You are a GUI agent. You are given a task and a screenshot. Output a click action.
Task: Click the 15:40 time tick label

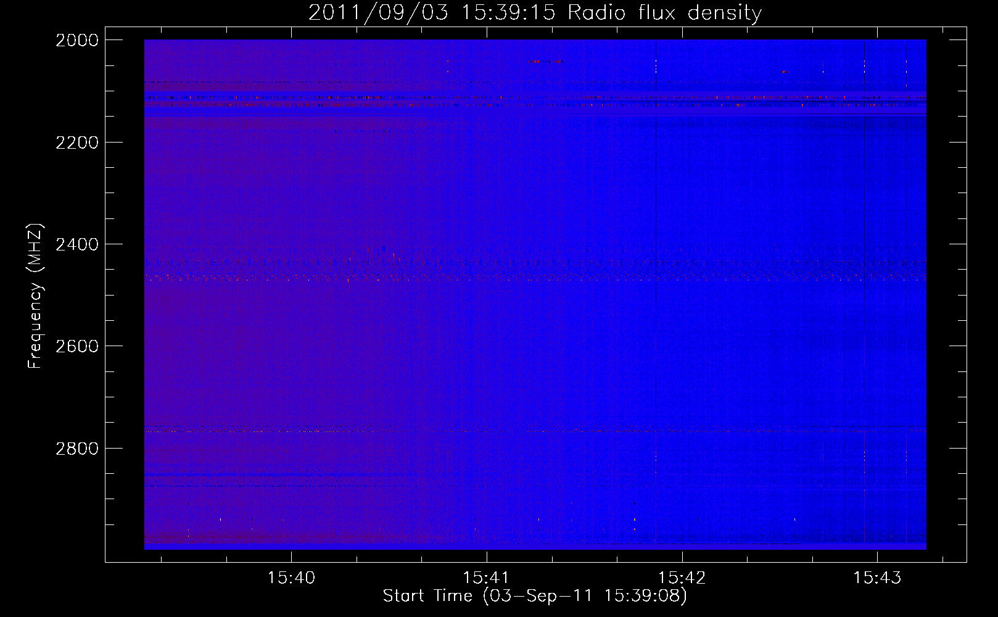[291, 578]
